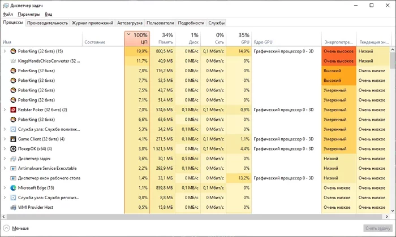
Task: Click the Диспетчер окон рабочего стола icon
Action: (x=13, y=178)
